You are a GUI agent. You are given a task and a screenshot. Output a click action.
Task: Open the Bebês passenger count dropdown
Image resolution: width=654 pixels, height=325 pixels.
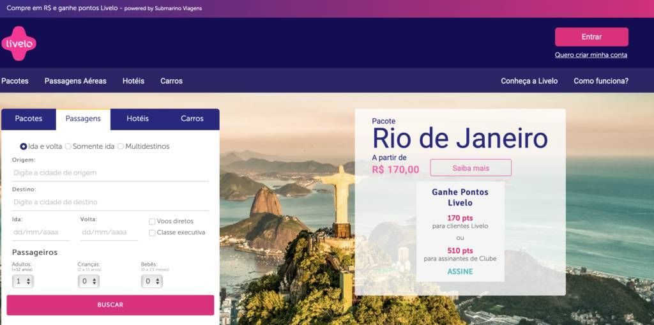tap(152, 281)
